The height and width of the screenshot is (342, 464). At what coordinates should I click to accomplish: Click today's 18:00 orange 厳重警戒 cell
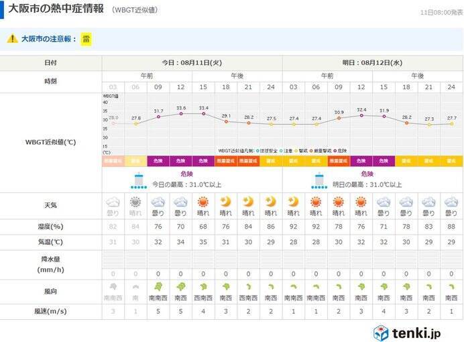click(x=226, y=161)
